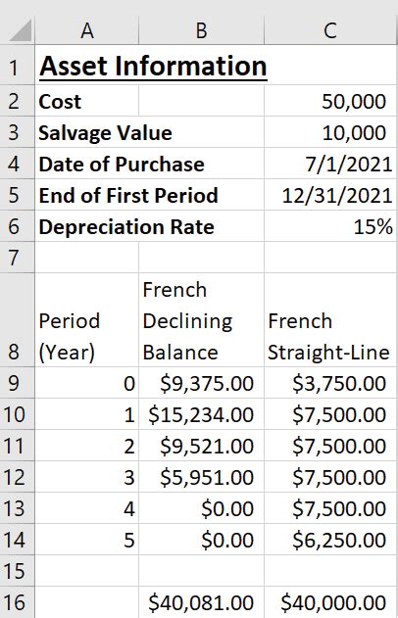Select the Cost value 50,000 cell
The width and height of the screenshot is (398, 618).
[x=330, y=101]
